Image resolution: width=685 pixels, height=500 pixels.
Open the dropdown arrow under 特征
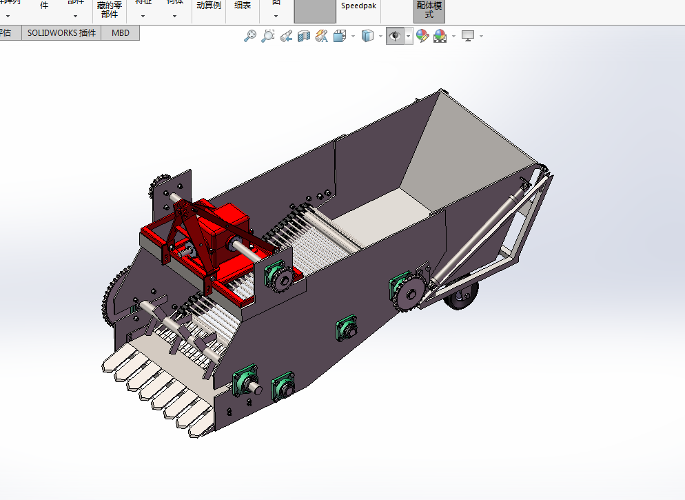pos(143,16)
